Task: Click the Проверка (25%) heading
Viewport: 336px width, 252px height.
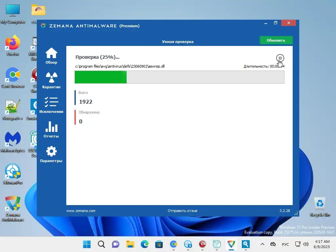Action: coord(97,57)
